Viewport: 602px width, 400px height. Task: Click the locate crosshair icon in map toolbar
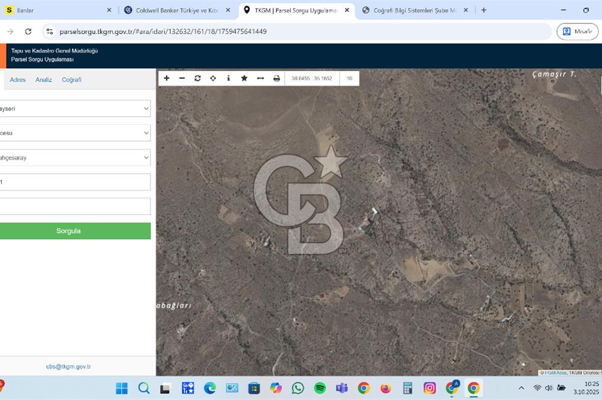[x=213, y=78]
